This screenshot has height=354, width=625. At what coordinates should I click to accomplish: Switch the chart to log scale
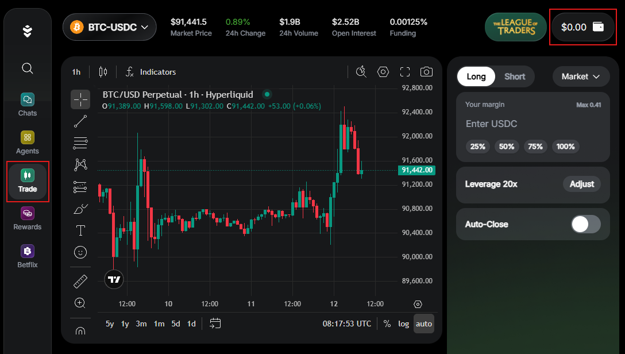[403, 324]
